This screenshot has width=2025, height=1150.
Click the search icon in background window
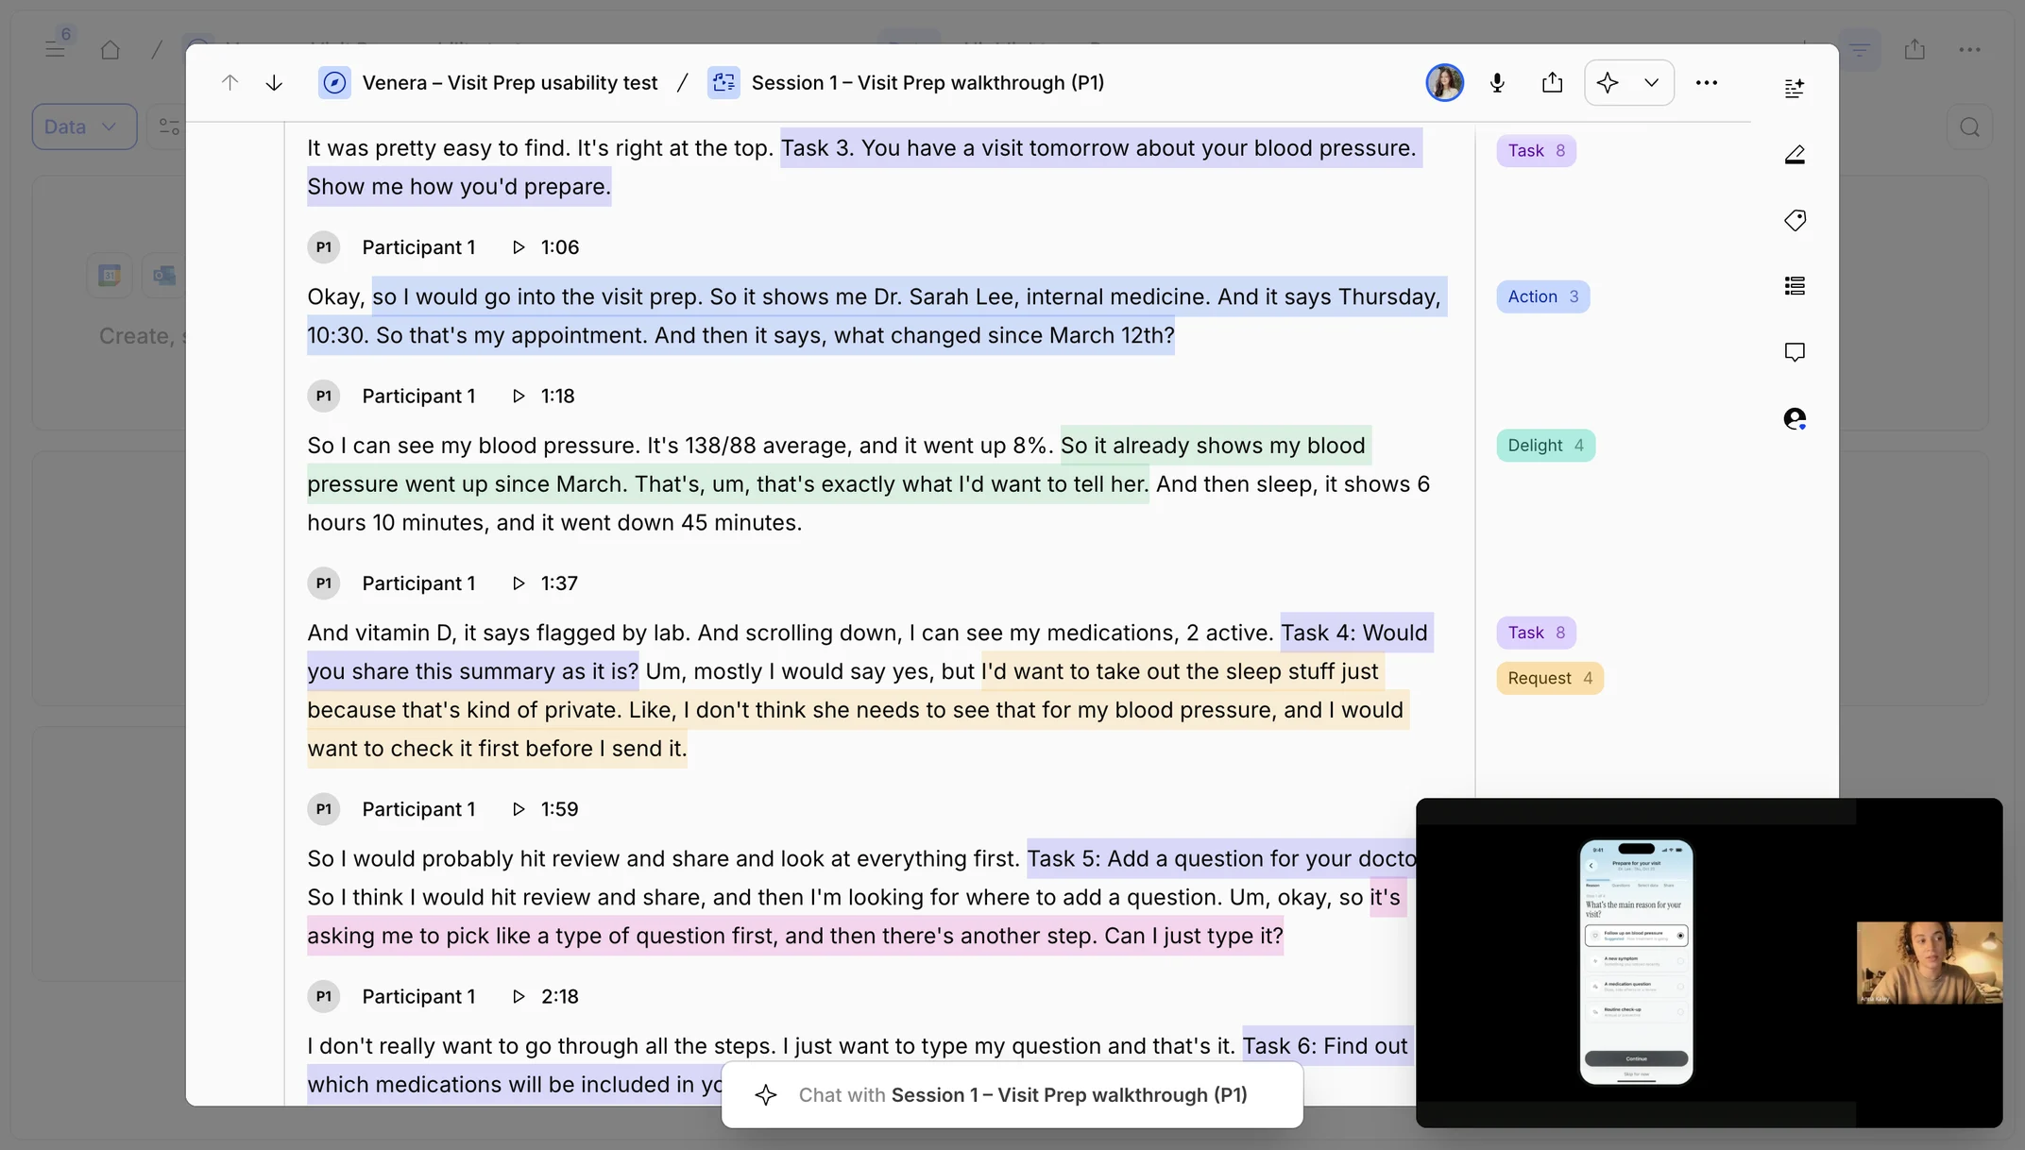[x=1969, y=127]
